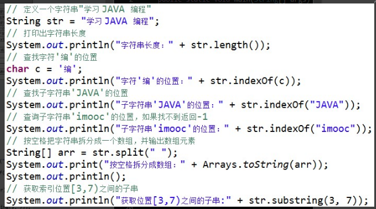Click the comment '查找字符'编'的位置'
Image resolution: width=376 pixels, height=209 pixels.
coord(52,57)
